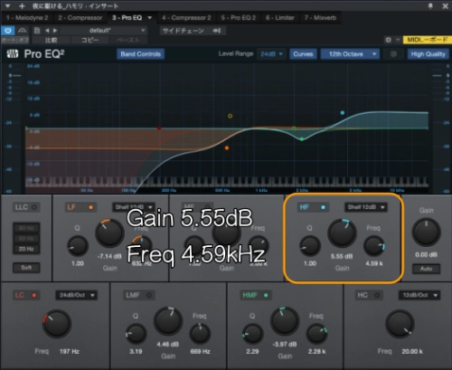The width and height of the screenshot is (452, 370).
Task: Click the PreSonus logo beside Pro EQ²
Action: tap(13, 54)
